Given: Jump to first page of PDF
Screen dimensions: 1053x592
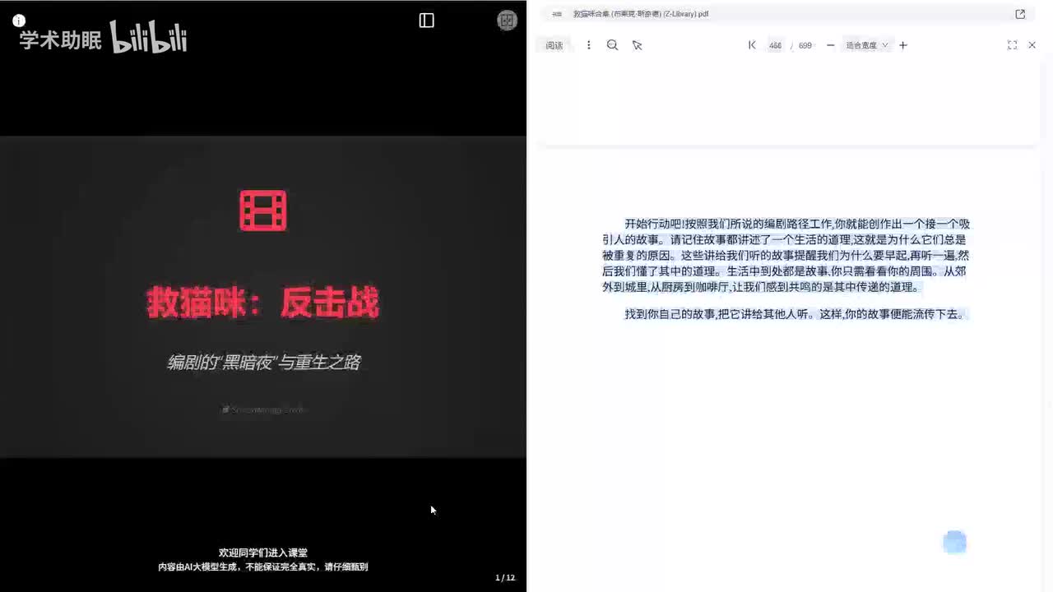Looking at the screenshot, I should coord(752,45).
